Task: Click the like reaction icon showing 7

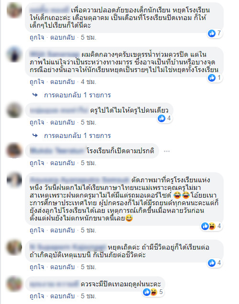Action: (212, 33)
